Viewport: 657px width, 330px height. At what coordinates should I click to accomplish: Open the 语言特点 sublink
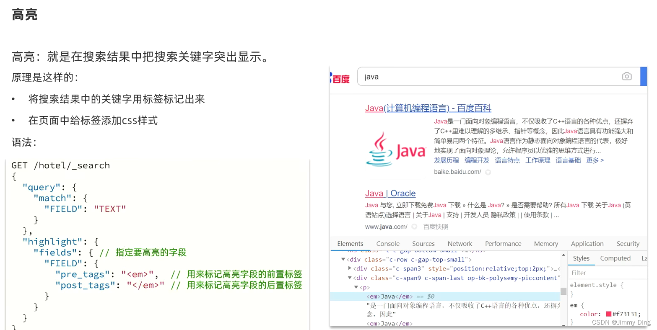[x=507, y=160]
